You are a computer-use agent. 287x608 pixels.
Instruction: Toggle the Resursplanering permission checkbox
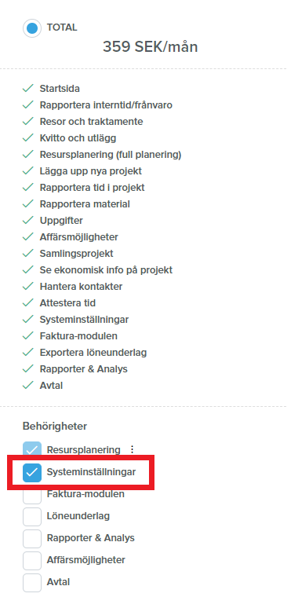pyautogui.click(x=32, y=450)
